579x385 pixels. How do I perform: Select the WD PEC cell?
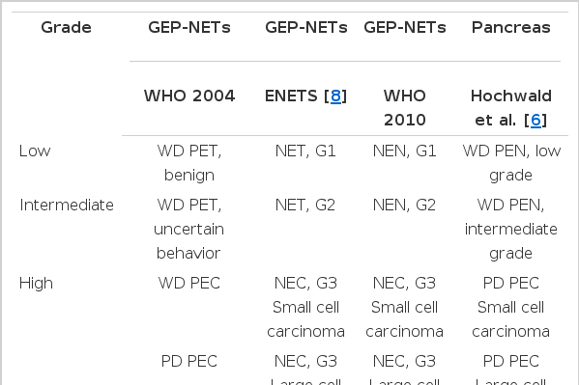tap(189, 284)
